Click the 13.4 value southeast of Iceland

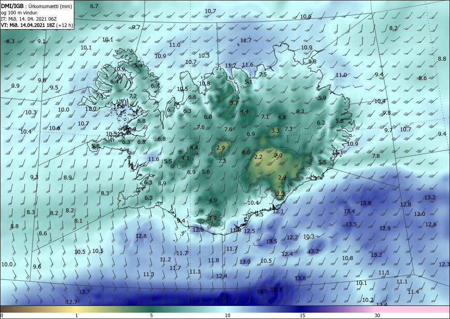349,211
